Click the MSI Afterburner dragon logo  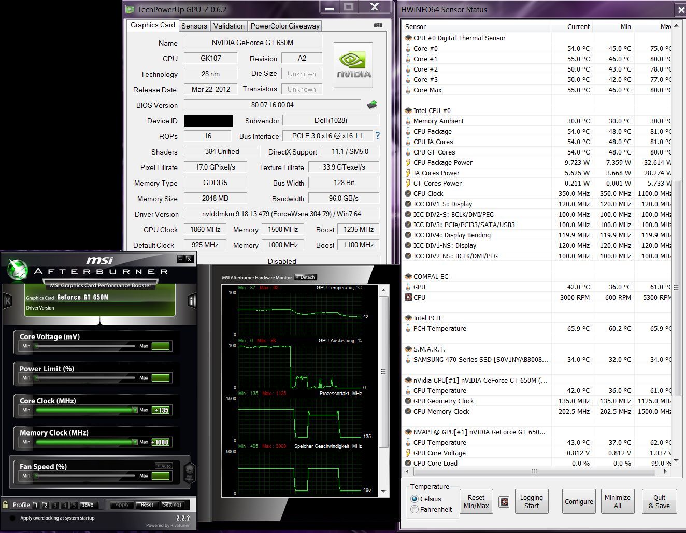coord(17,269)
